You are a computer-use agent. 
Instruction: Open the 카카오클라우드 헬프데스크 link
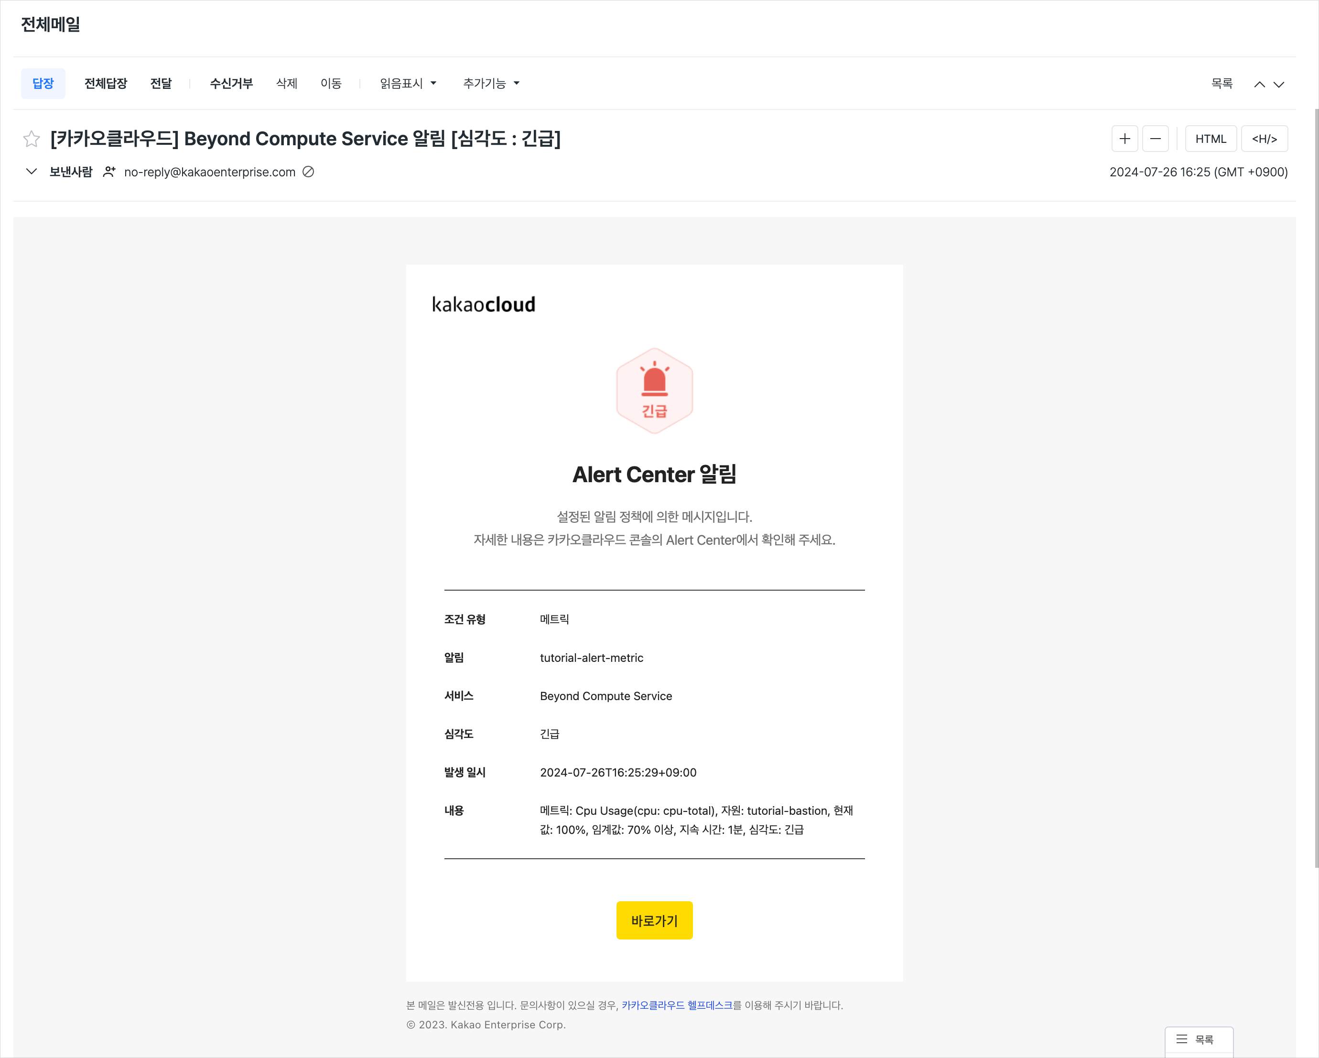click(677, 1005)
